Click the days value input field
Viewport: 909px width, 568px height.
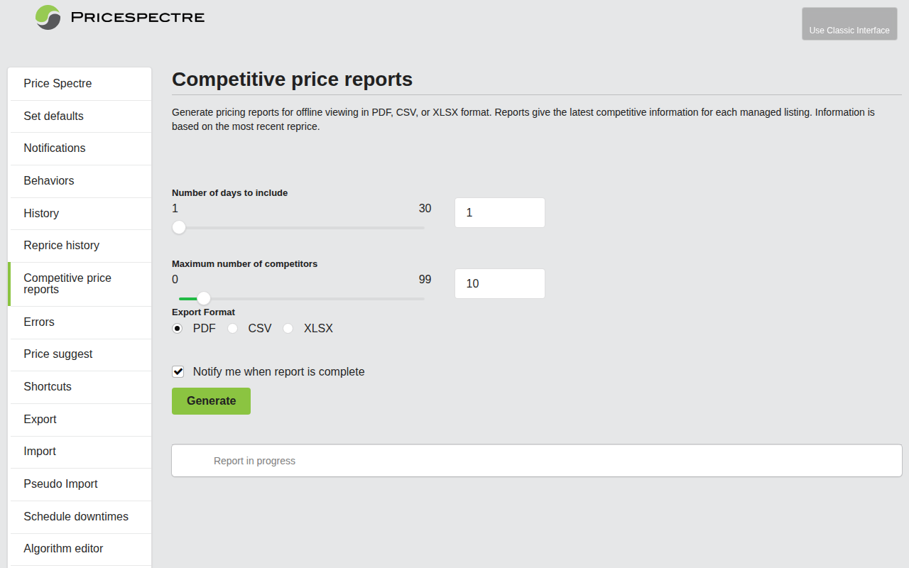pos(499,212)
